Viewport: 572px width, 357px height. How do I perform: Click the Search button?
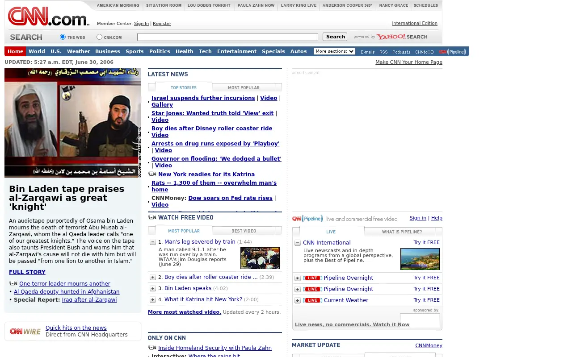[335, 37]
